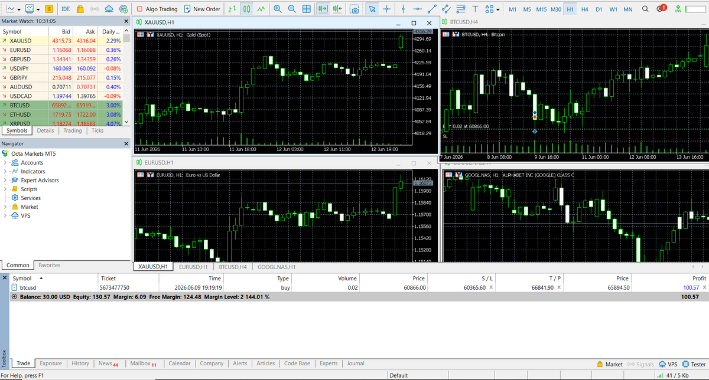
Task: Switch chart to line chart mode
Action: pyautogui.click(x=261, y=9)
